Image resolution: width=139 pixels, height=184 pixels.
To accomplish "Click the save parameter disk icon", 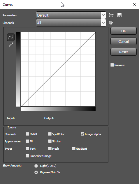I will (x=119, y=15).
